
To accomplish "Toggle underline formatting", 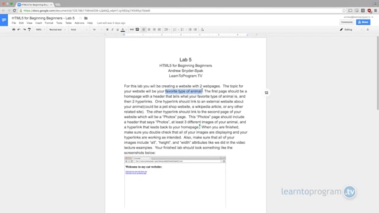I will (x=117, y=30).
